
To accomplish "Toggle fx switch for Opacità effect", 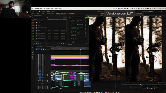I will click(x=70, y=30).
